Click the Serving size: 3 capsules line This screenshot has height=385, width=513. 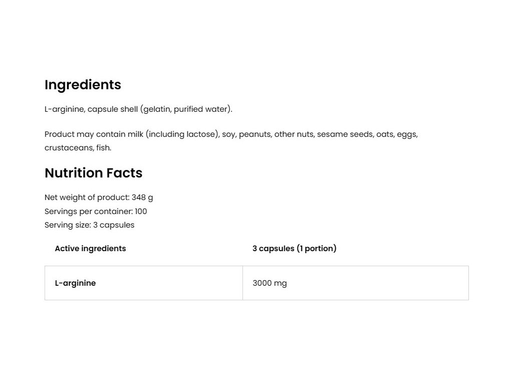[x=89, y=225]
